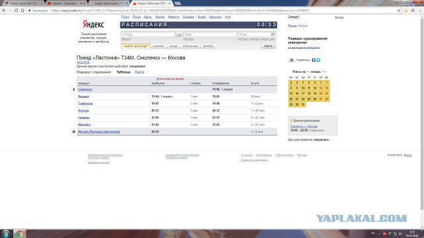Open the Маркет link in top menu

coord(160,17)
